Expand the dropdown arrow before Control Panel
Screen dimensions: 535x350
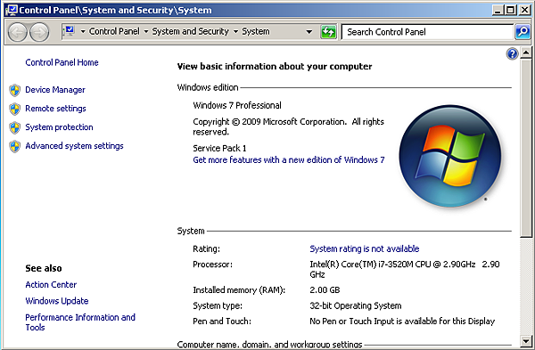click(83, 32)
